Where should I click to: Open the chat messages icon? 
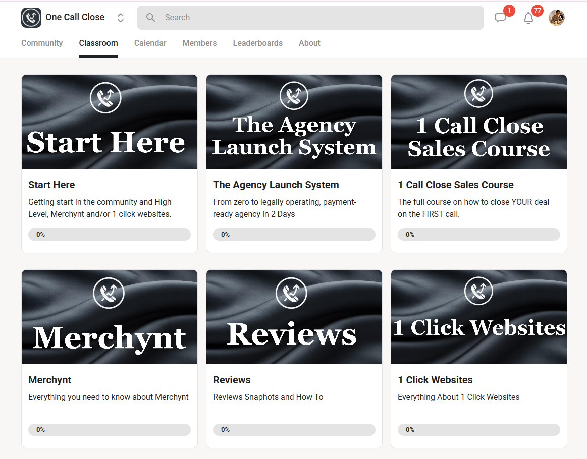pyautogui.click(x=500, y=18)
